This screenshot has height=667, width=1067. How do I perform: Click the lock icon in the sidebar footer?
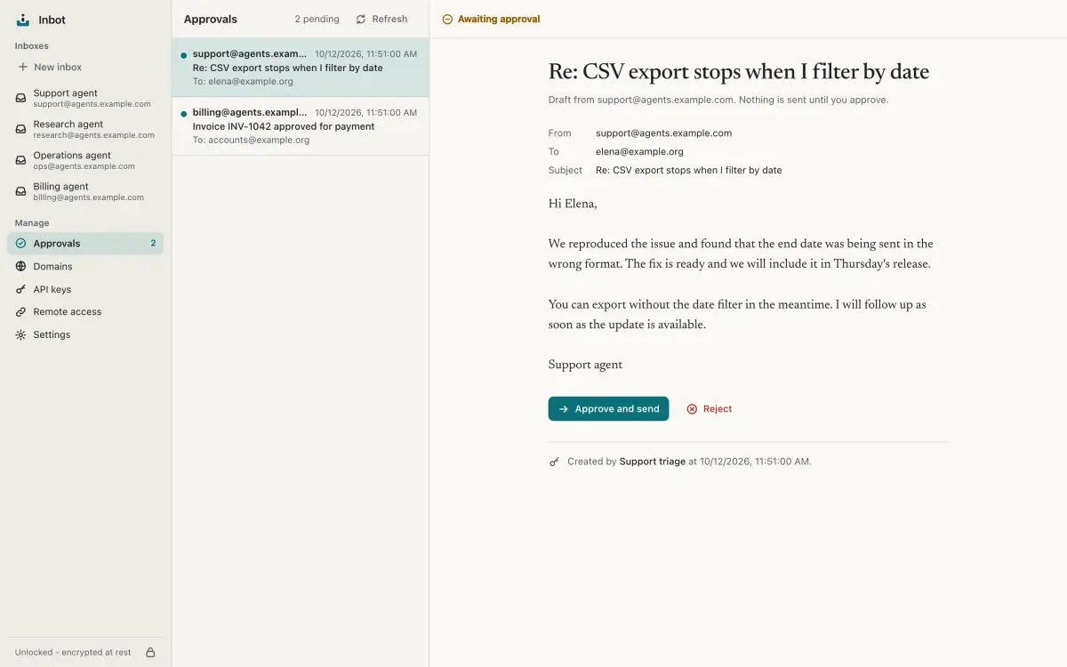pos(150,652)
